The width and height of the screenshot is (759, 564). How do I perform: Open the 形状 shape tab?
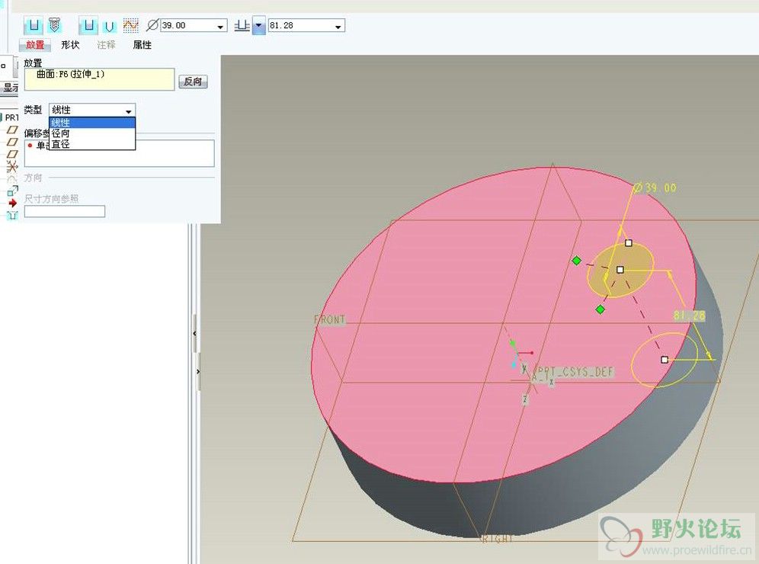[70, 45]
